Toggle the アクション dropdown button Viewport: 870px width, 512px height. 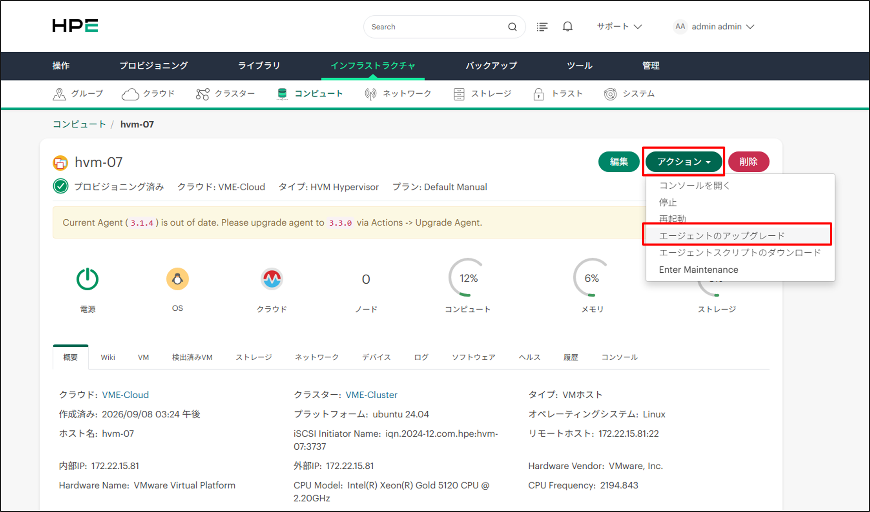(x=684, y=162)
